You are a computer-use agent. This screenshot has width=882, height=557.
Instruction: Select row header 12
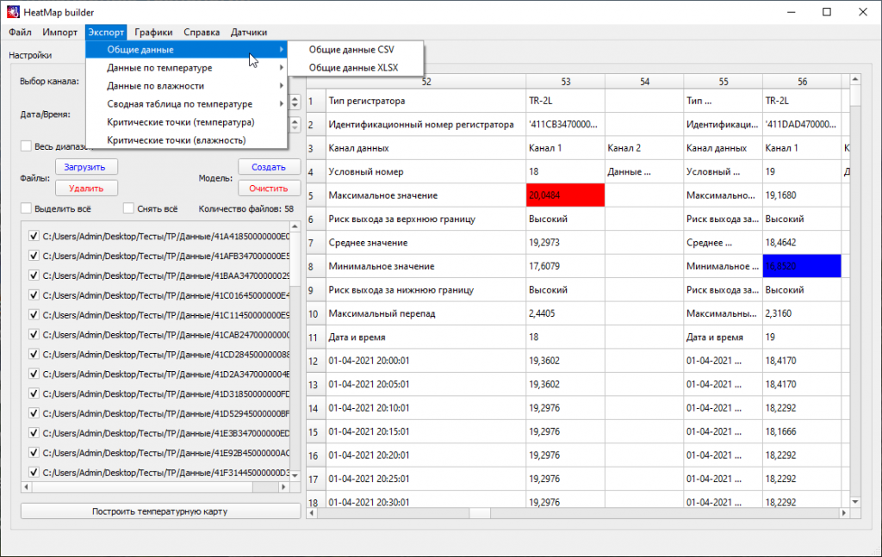pyautogui.click(x=315, y=361)
